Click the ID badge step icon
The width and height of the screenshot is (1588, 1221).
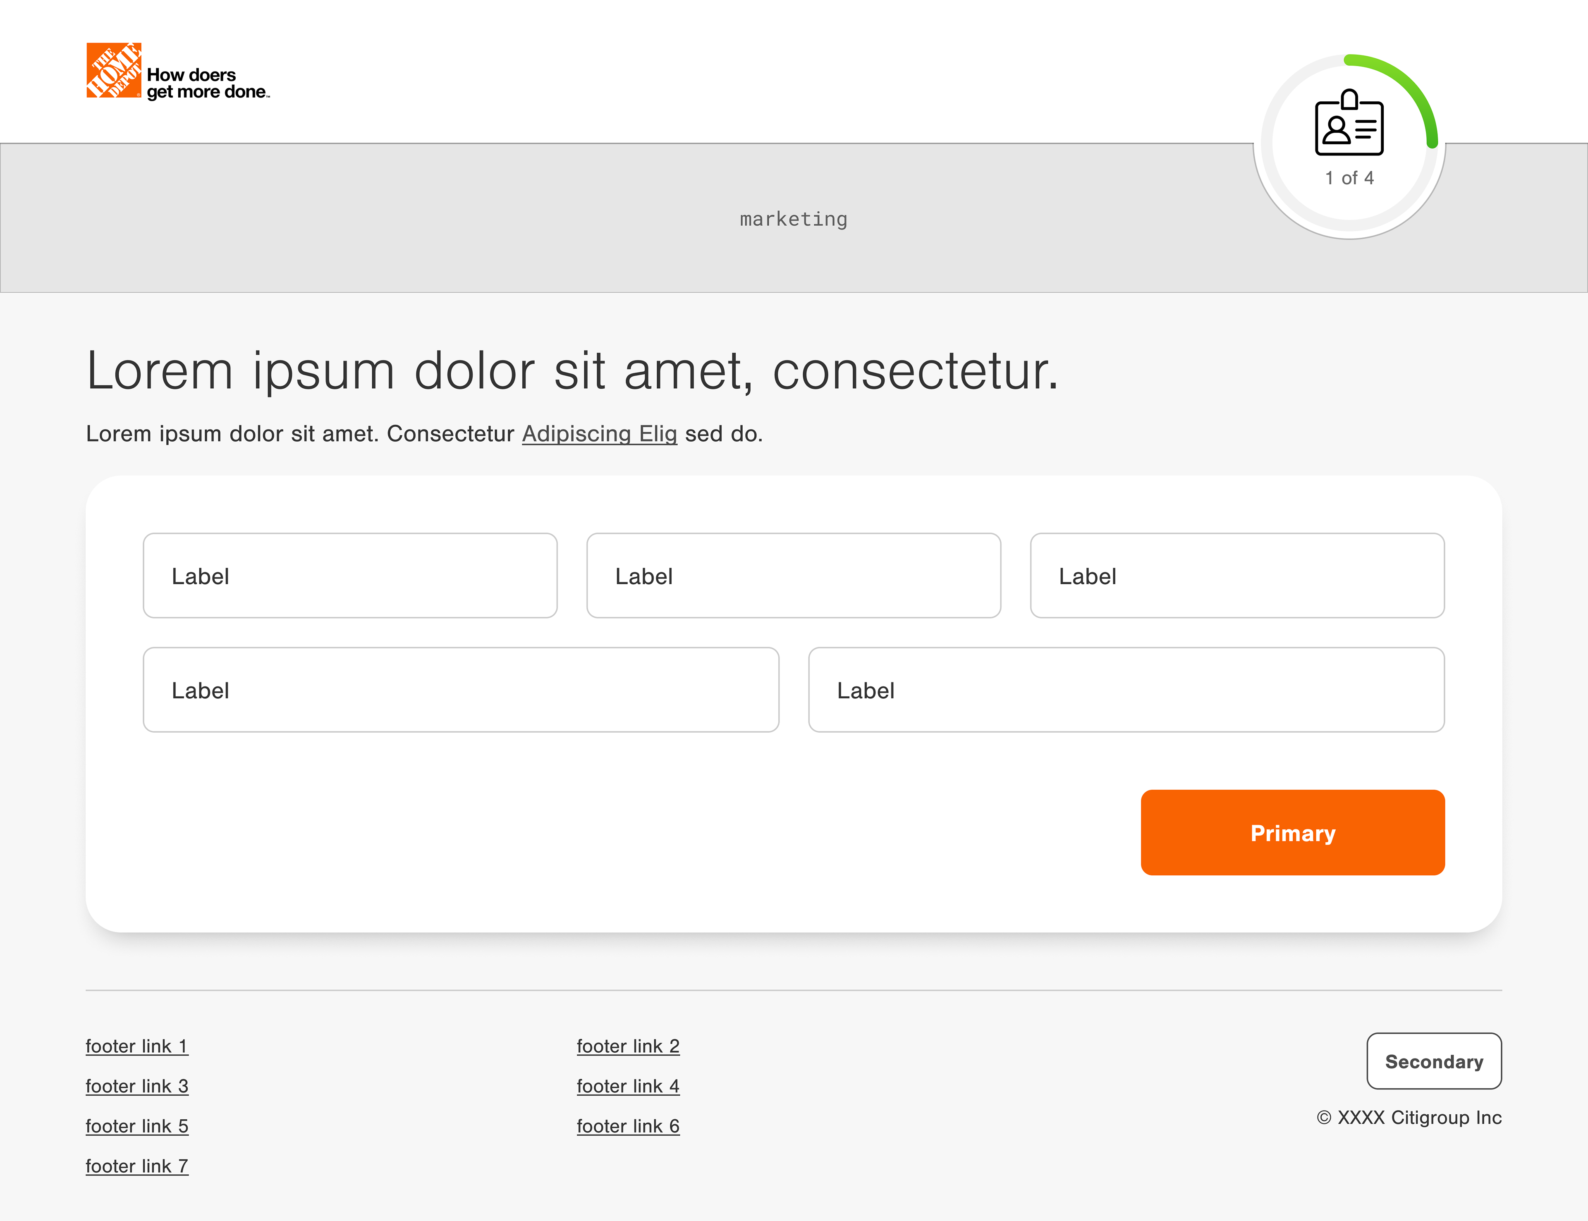pos(1349,122)
